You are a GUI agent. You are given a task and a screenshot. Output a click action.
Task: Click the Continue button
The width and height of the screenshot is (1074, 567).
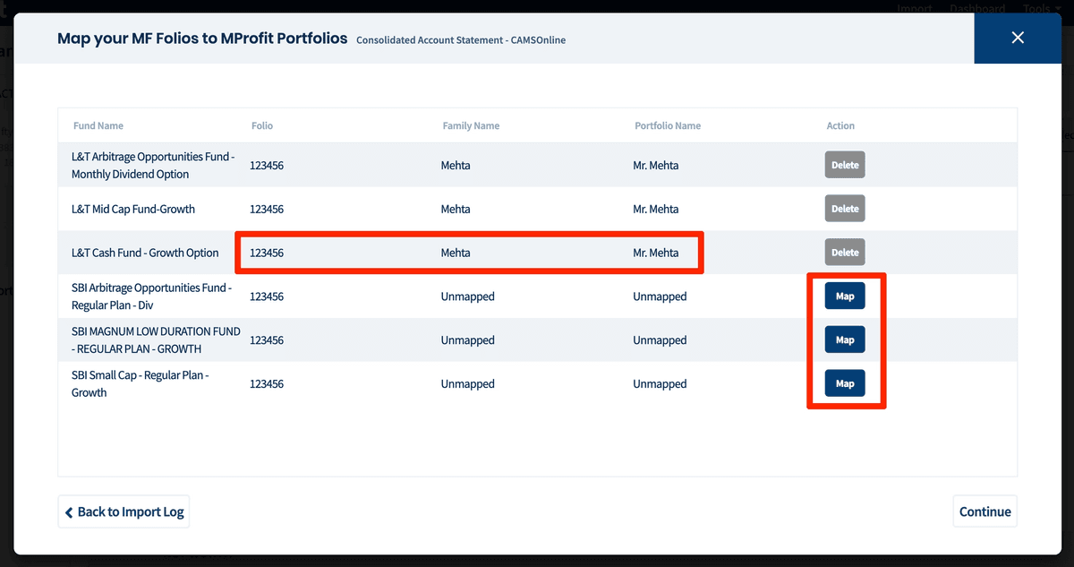point(984,511)
